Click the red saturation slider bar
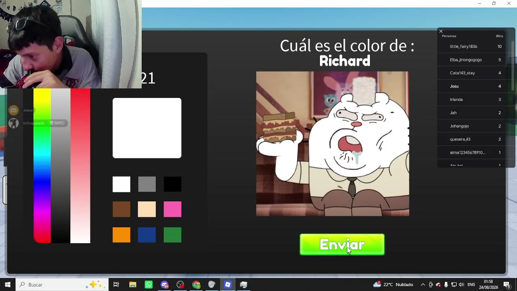517x291 pixels. click(80, 166)
